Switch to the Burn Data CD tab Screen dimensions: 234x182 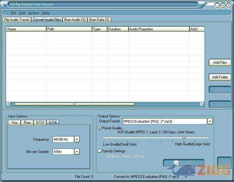click(99, 20)
